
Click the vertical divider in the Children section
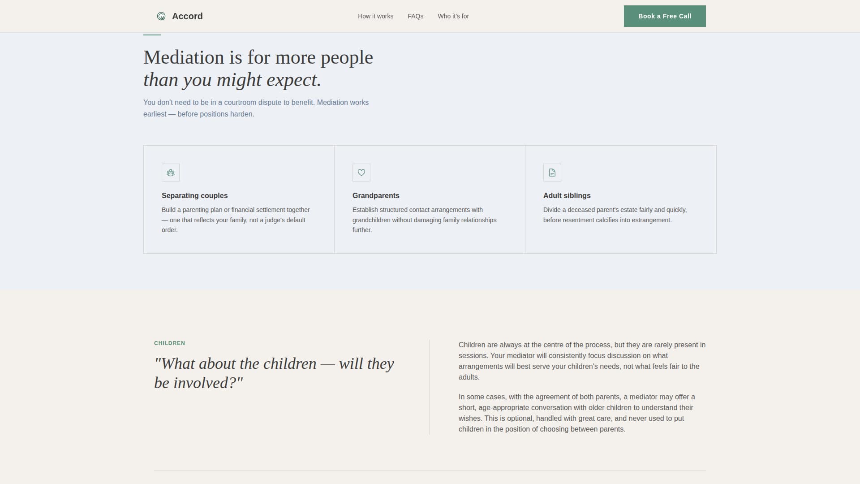(430, 387)
